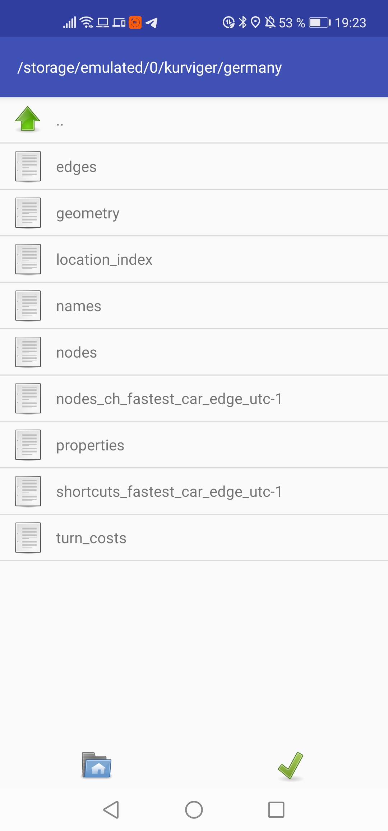Tap the file icon beside edges
This screenshot has height=831, width=388.
coord(28,167)
